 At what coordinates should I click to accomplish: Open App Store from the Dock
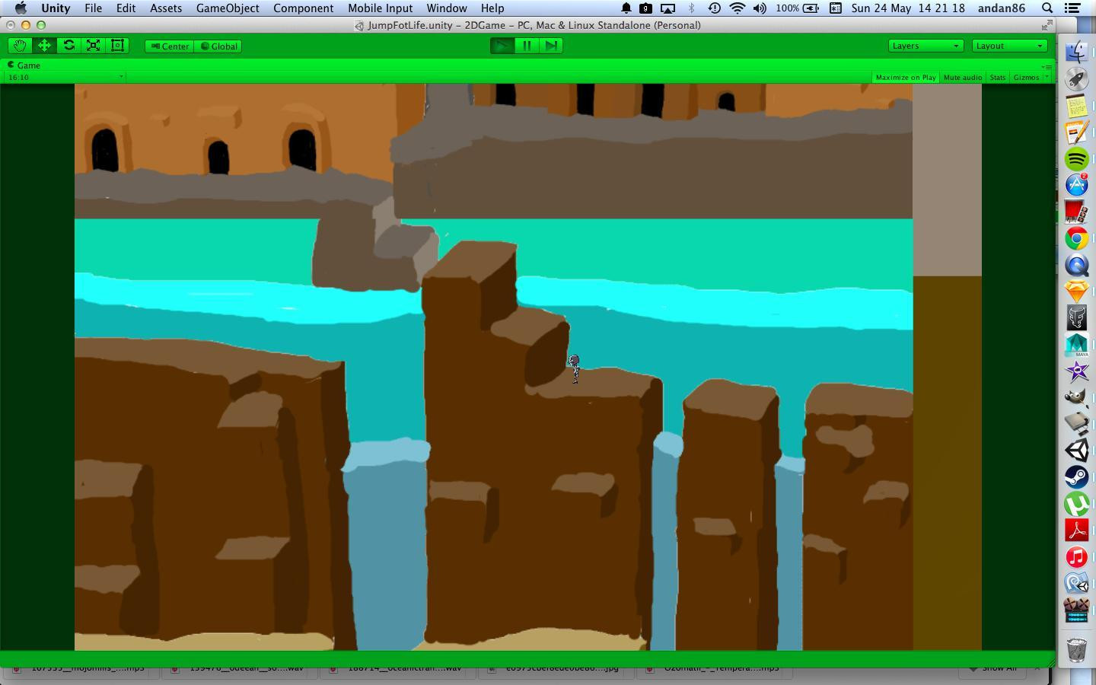pos(1076,185)
